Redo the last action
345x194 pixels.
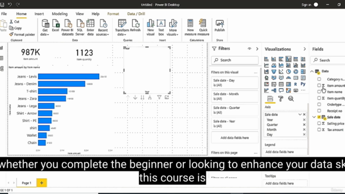pos(18,4)
